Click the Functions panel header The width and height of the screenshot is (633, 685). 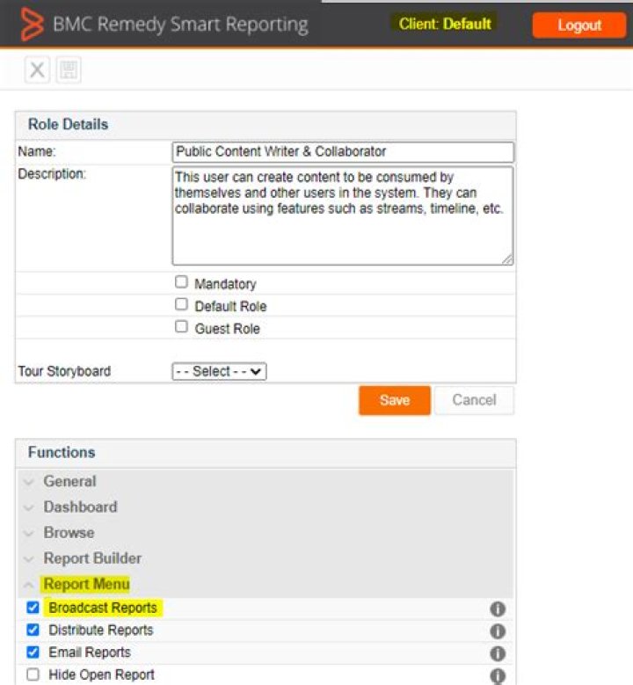click(x=266, y=453)
